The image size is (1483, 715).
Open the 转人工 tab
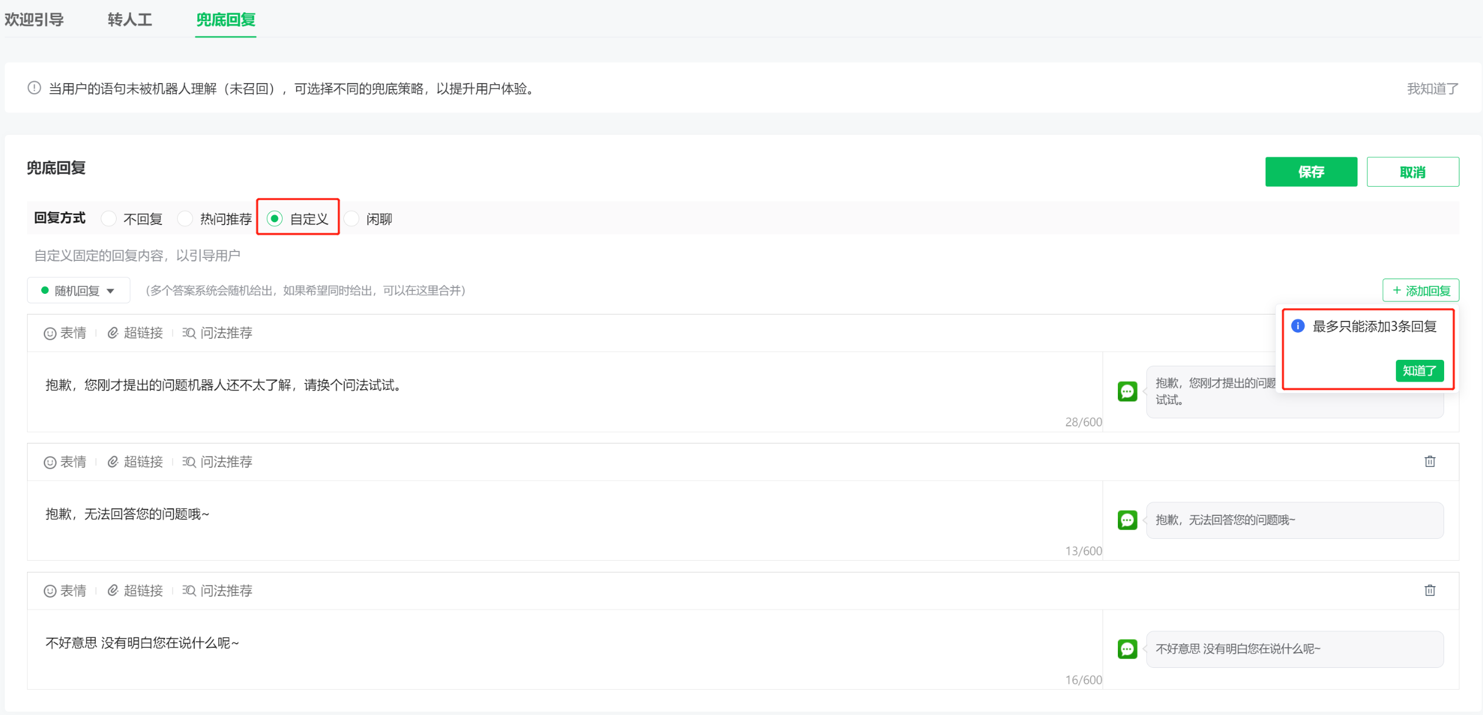tap(130, 19)
